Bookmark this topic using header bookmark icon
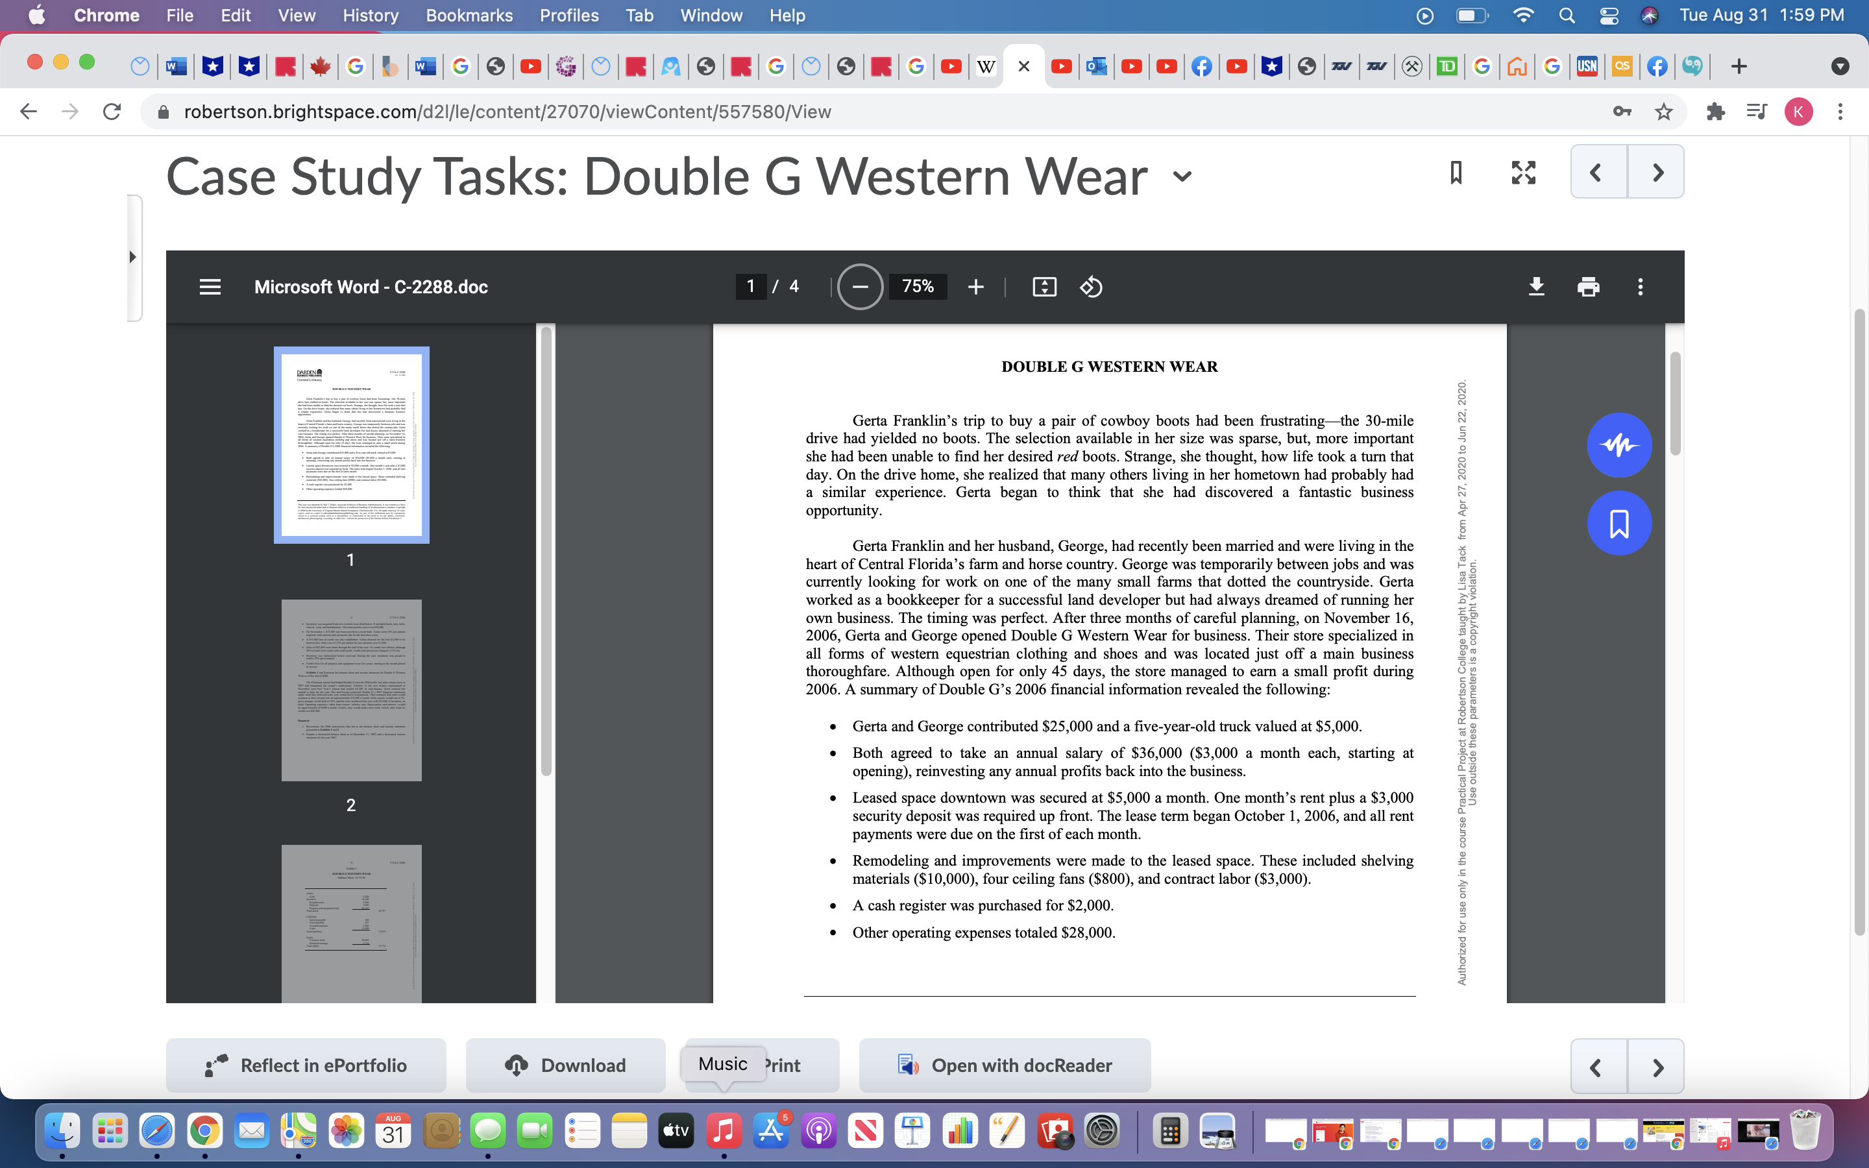The height and width of the screenshot is (1168, 1869). coord(1456,172)
